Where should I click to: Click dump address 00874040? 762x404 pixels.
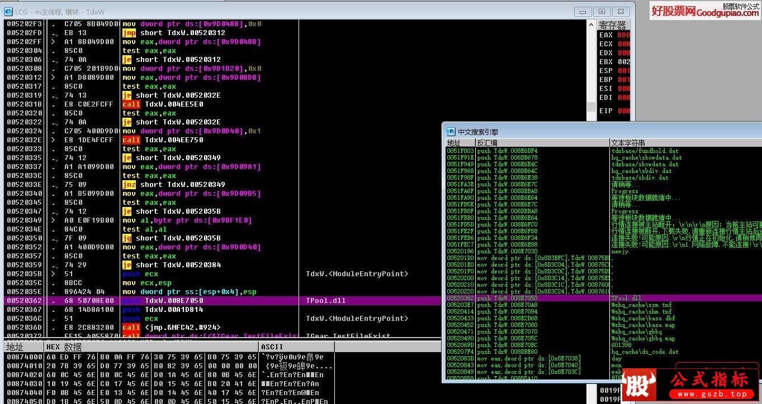24,393
